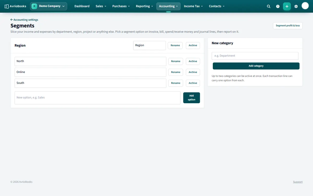Screen dimensions: 313x196
Task: Expand the Contacts menu
Action: coord(216,6)
